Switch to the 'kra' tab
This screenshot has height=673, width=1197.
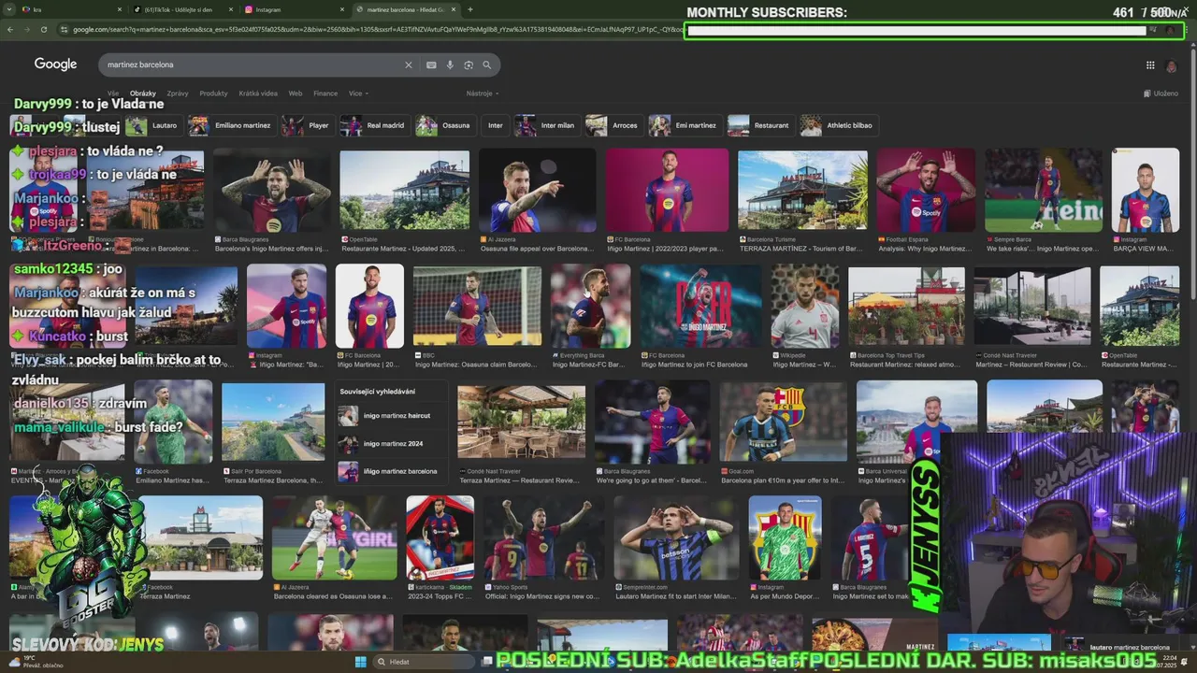click(x=70, y=9)
